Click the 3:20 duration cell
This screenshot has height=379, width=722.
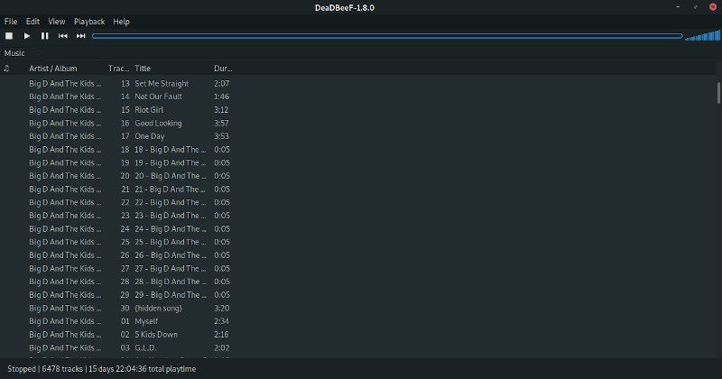point(221,308)
